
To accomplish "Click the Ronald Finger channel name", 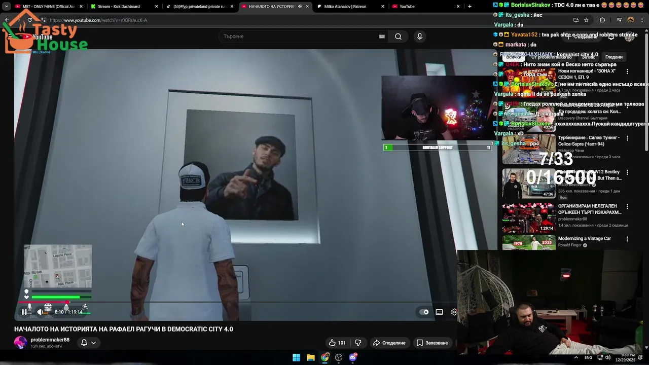I will point(570,245).
